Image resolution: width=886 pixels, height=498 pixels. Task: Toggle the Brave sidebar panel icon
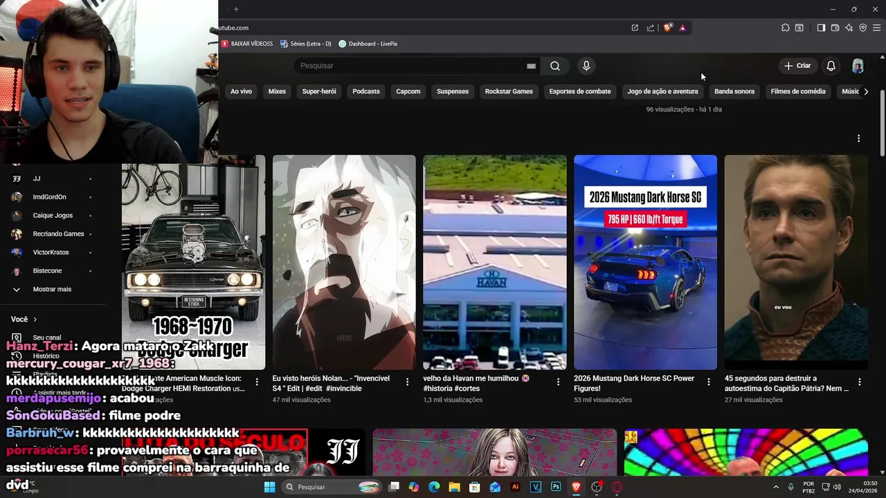821,28
